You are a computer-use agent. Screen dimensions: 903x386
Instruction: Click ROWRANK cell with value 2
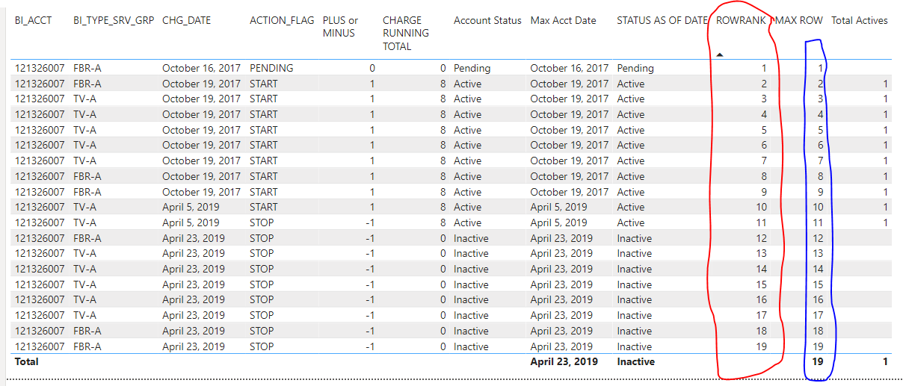[764, 84]
